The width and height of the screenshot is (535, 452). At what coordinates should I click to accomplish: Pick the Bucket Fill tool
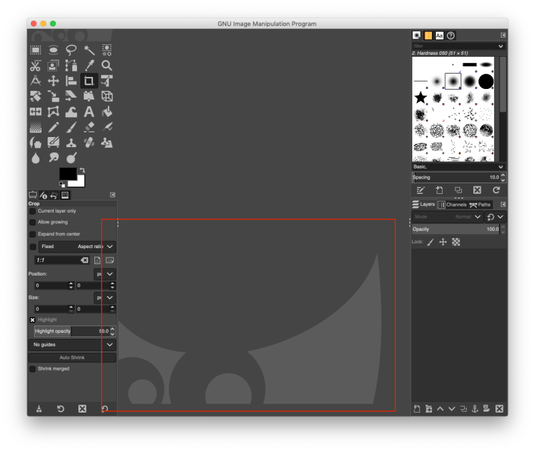[106, 112]
